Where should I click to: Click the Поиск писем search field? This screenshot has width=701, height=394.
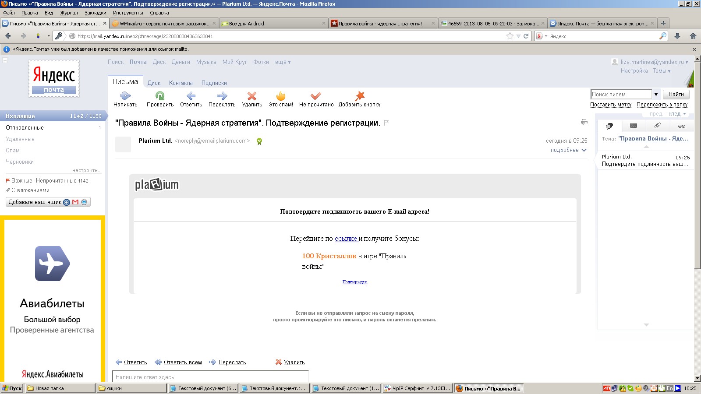pyautogui.click(x=621, y=94)
